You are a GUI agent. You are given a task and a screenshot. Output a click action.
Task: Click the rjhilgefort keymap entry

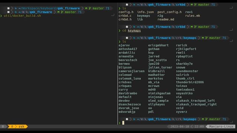point(186,49)
